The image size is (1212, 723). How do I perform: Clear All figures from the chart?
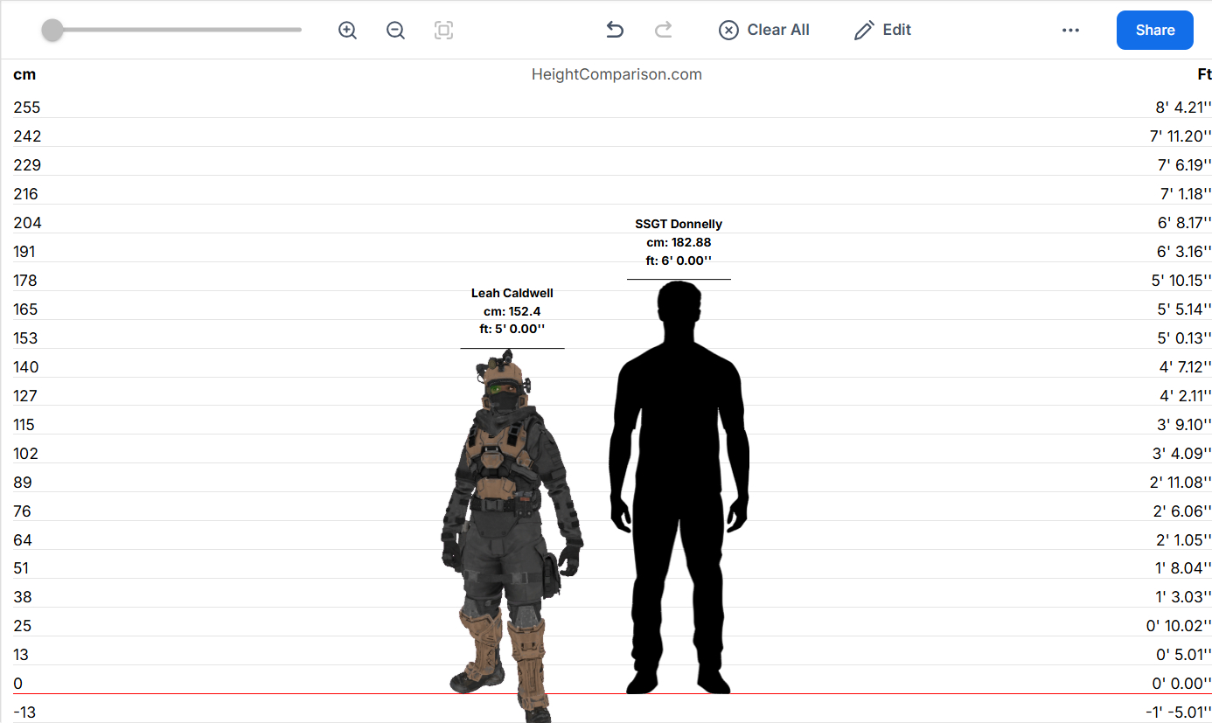click(x=764, y=31)
